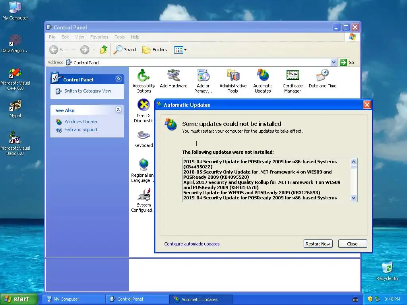Open Administrative Tools icon
Viewport: 407px width, 305px height.
tap(233, 81)
